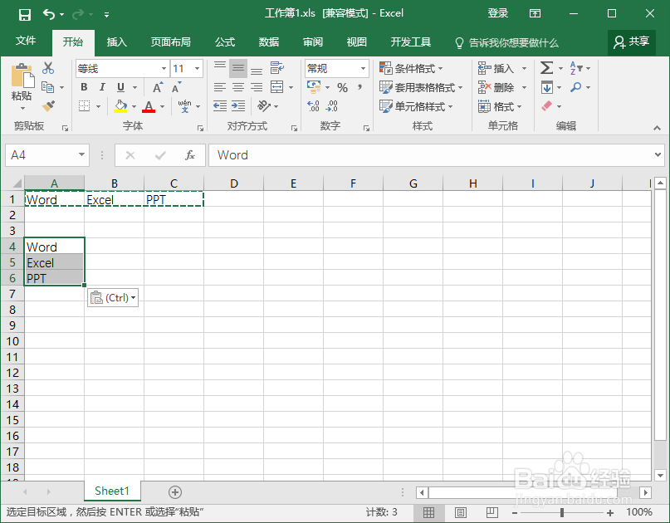The height and width of the screenshot is (523, 670).
Task: Apply red font color
Action: [x=149, y=106]
